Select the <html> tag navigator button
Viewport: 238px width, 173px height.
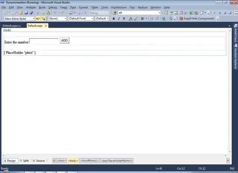click(61, 161)
